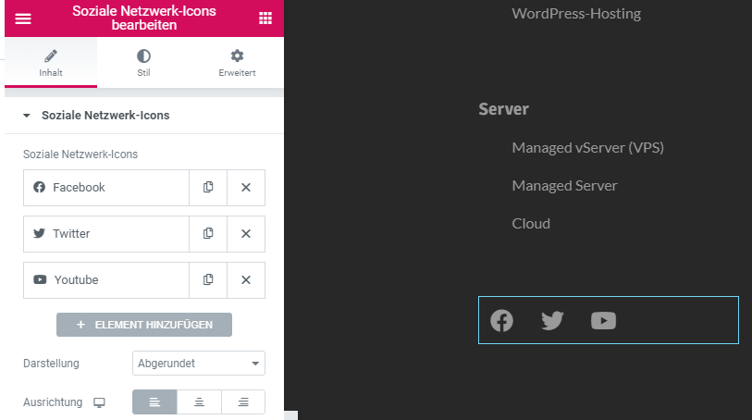The width and height of the screenshot is (752, 420).
Task: Open the widgets grid panel
Action: tap(265, 19)
